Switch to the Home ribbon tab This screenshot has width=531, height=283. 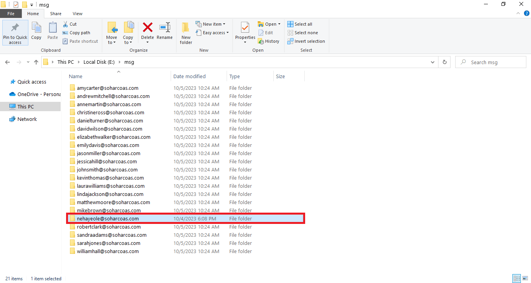point(33,14)
